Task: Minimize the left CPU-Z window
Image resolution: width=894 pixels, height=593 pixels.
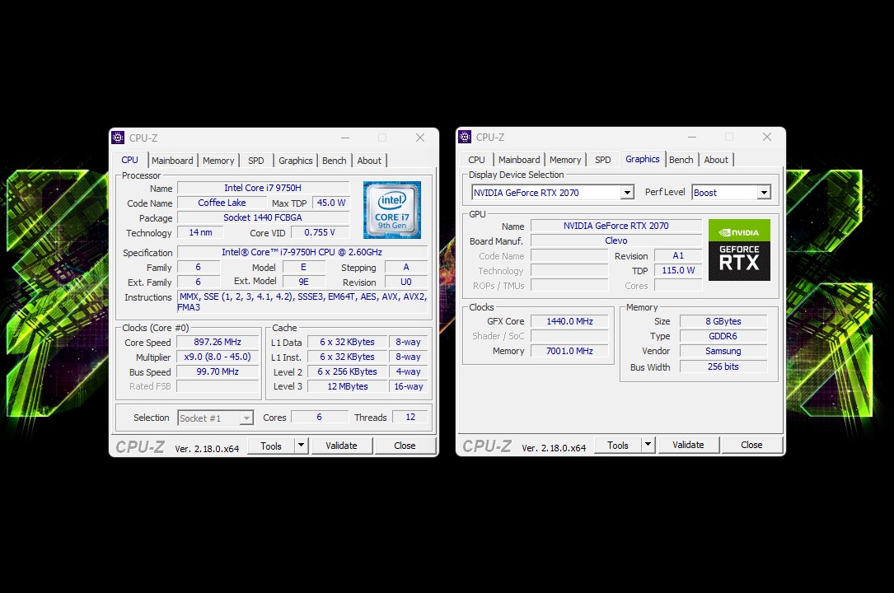Action: [x=344, y=138]
